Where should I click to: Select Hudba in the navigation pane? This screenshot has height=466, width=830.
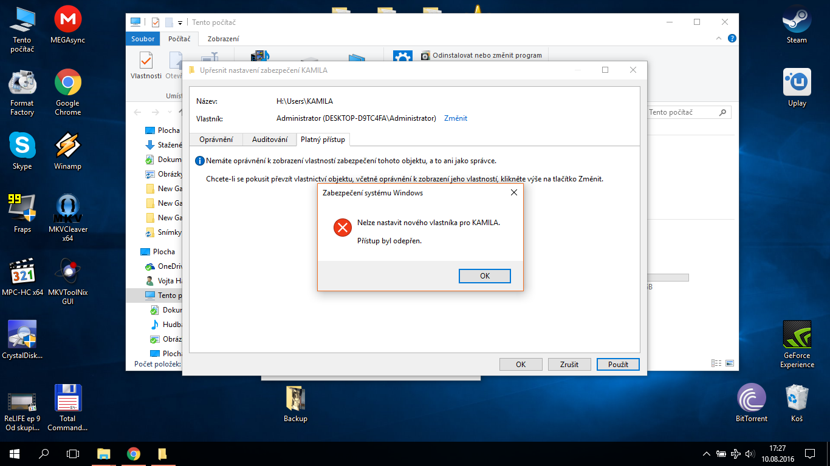(165, 325)
